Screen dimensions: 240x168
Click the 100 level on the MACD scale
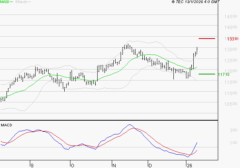click(233, 143)
